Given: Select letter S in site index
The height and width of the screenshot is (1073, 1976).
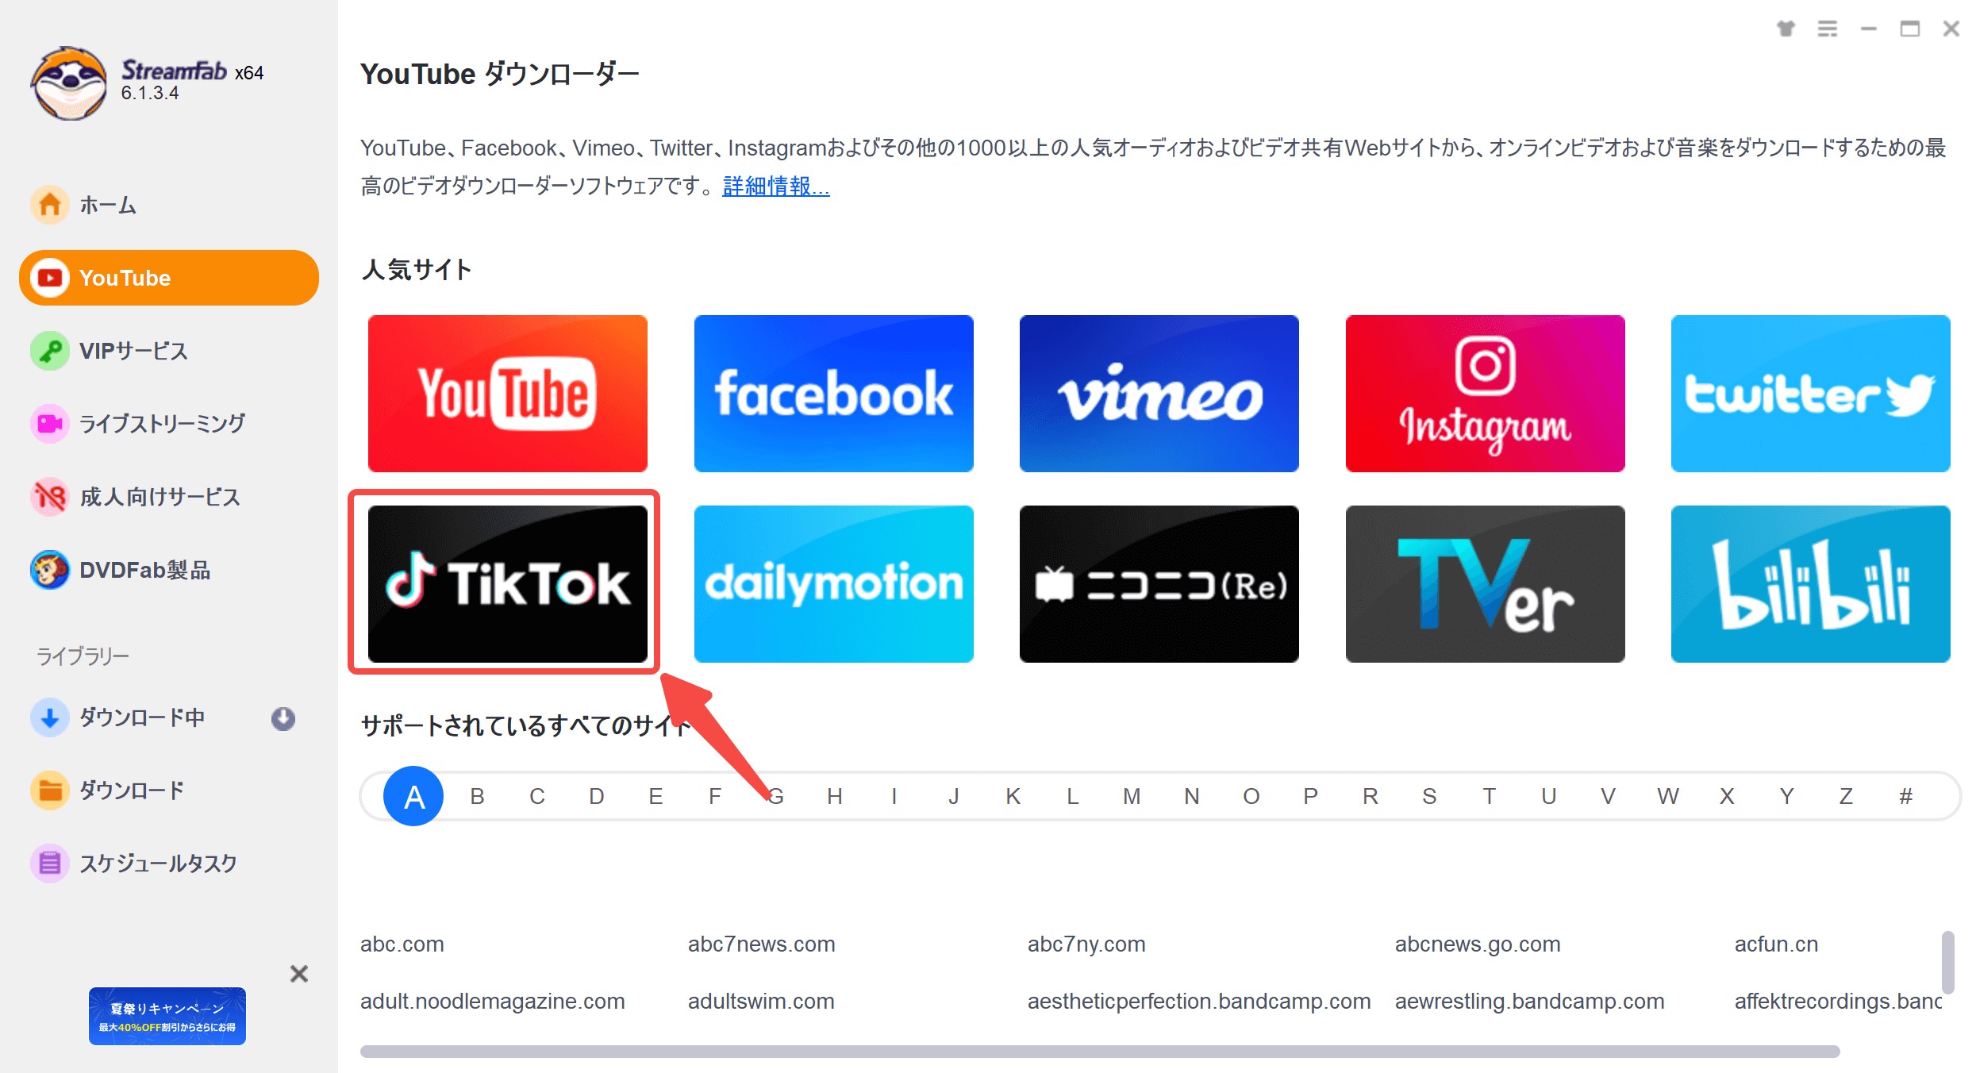Looking at the screenshot, I should click(1429, 796).
